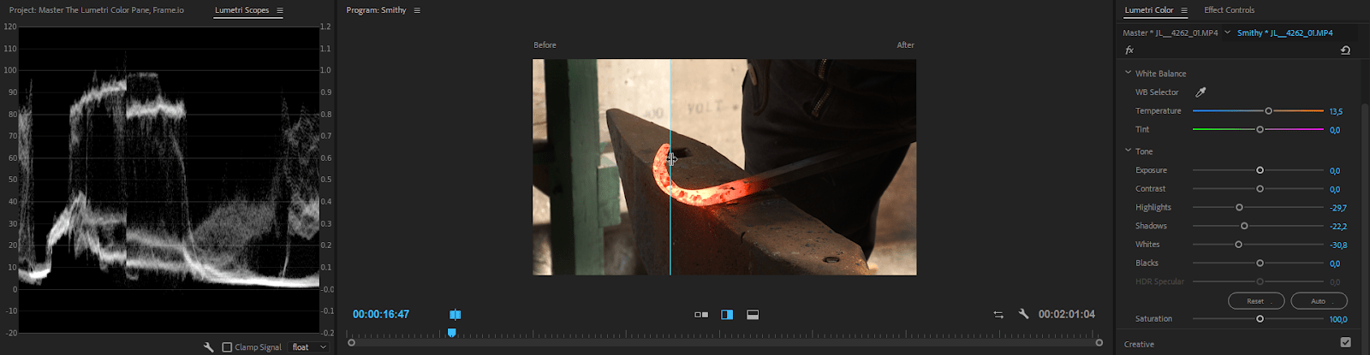1370x355 pixels.
Task: Collapse the Tone section
Action: [x=1129, y=151]
